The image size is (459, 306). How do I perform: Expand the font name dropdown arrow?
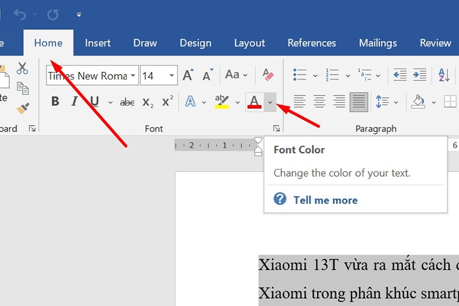coord(133,75)
